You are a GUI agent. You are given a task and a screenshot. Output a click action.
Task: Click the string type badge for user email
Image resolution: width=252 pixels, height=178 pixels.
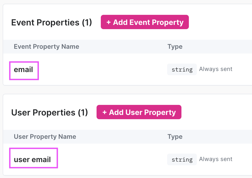(182, 159)
